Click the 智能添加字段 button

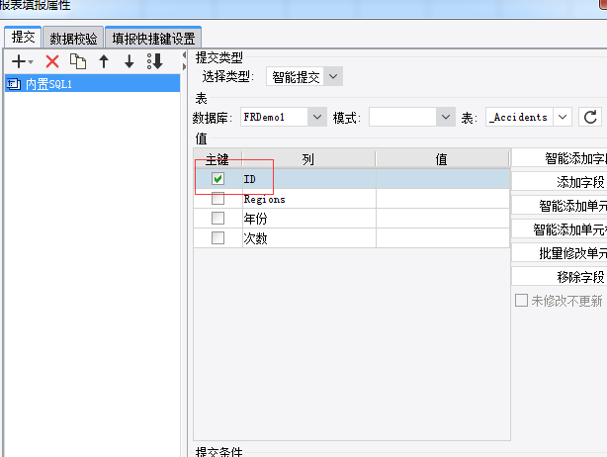tap(559, 158)
